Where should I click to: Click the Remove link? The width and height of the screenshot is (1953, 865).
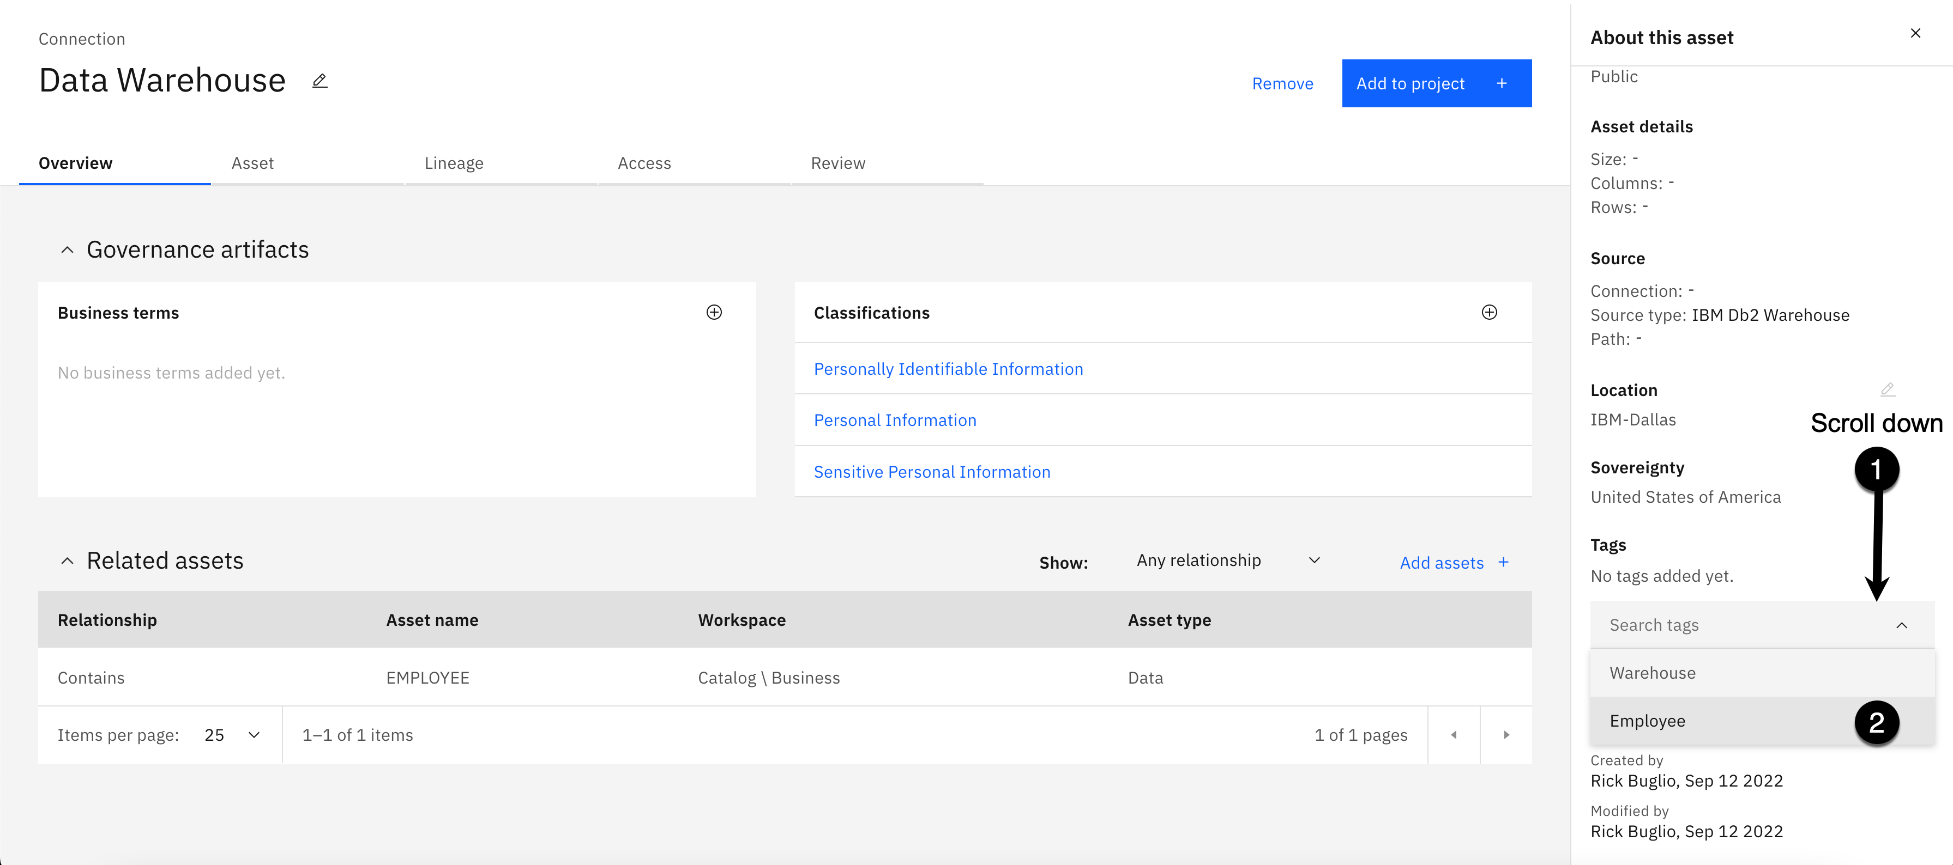1282,84
